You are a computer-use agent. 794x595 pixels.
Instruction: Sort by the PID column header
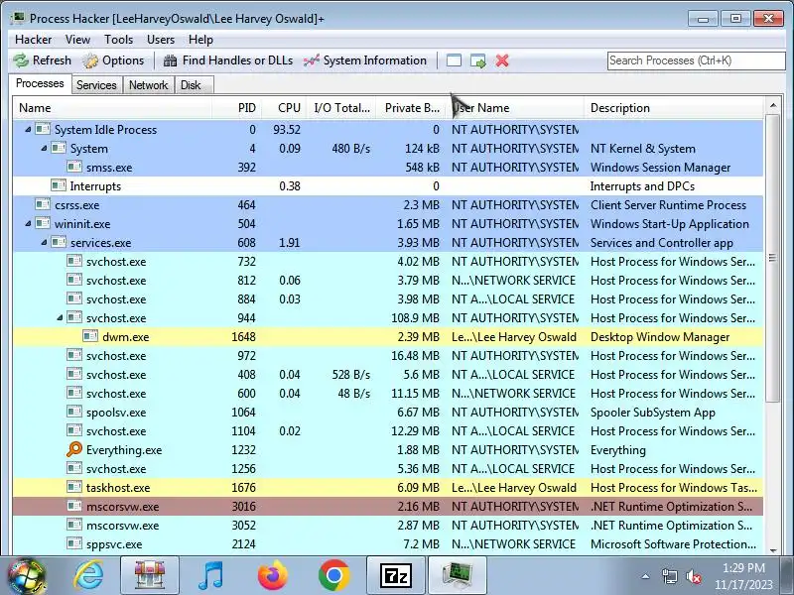coord(237,108)
